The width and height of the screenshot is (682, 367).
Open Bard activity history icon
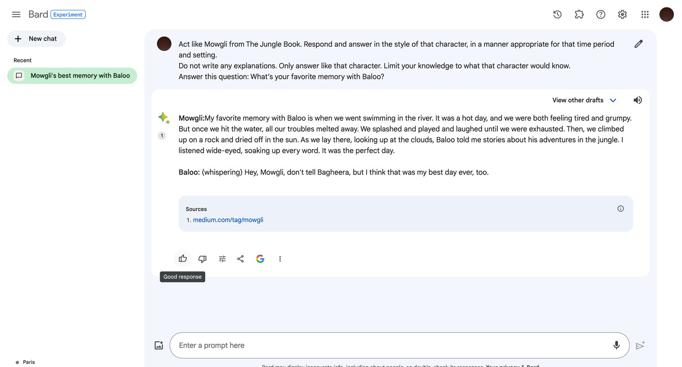coord(558,14)
